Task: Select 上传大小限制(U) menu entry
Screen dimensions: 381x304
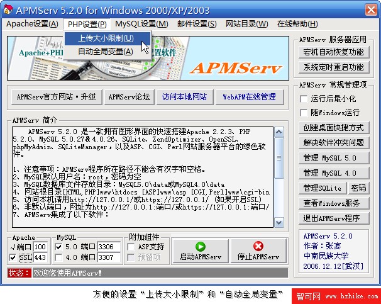Action: (107, 38)
